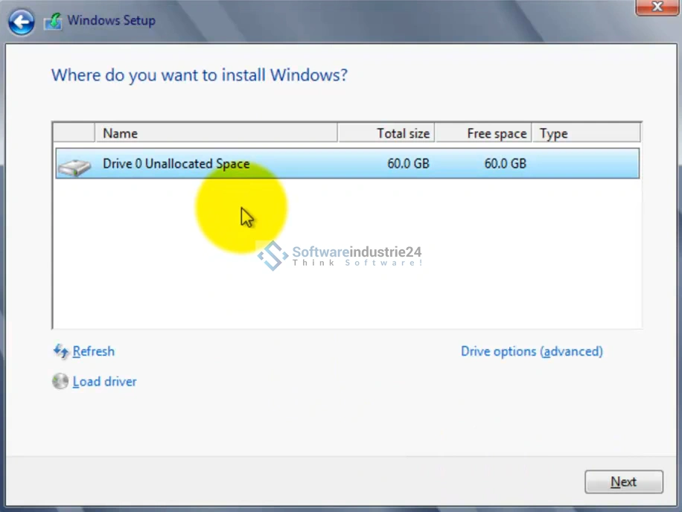Click the Refresh link text

94,351
